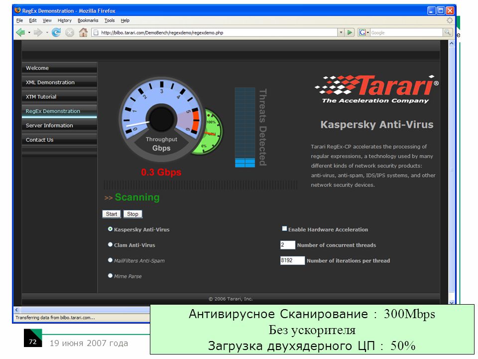Click the Firefox logo in title bar
Image resolution: width=478 pixels, height=359 pixels.
click(x=18, y=10)
